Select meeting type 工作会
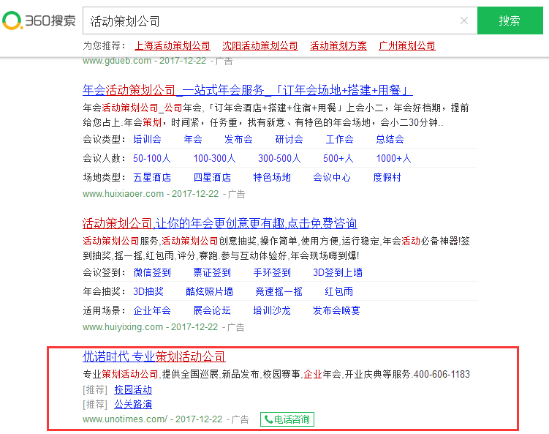The height and width of the screenshot is (434, 549). [x=339, y=139]
